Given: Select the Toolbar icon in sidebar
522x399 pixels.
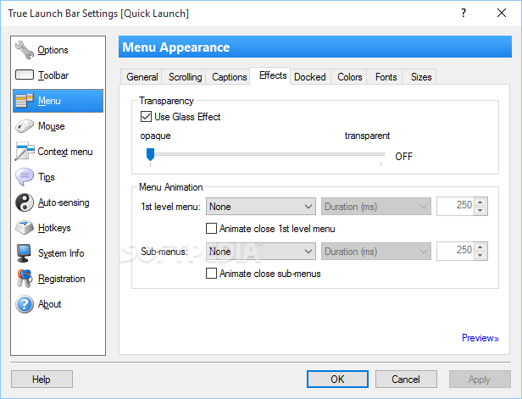Looking at the screenshot, I should pyautogui.click(x=24, y=75).
